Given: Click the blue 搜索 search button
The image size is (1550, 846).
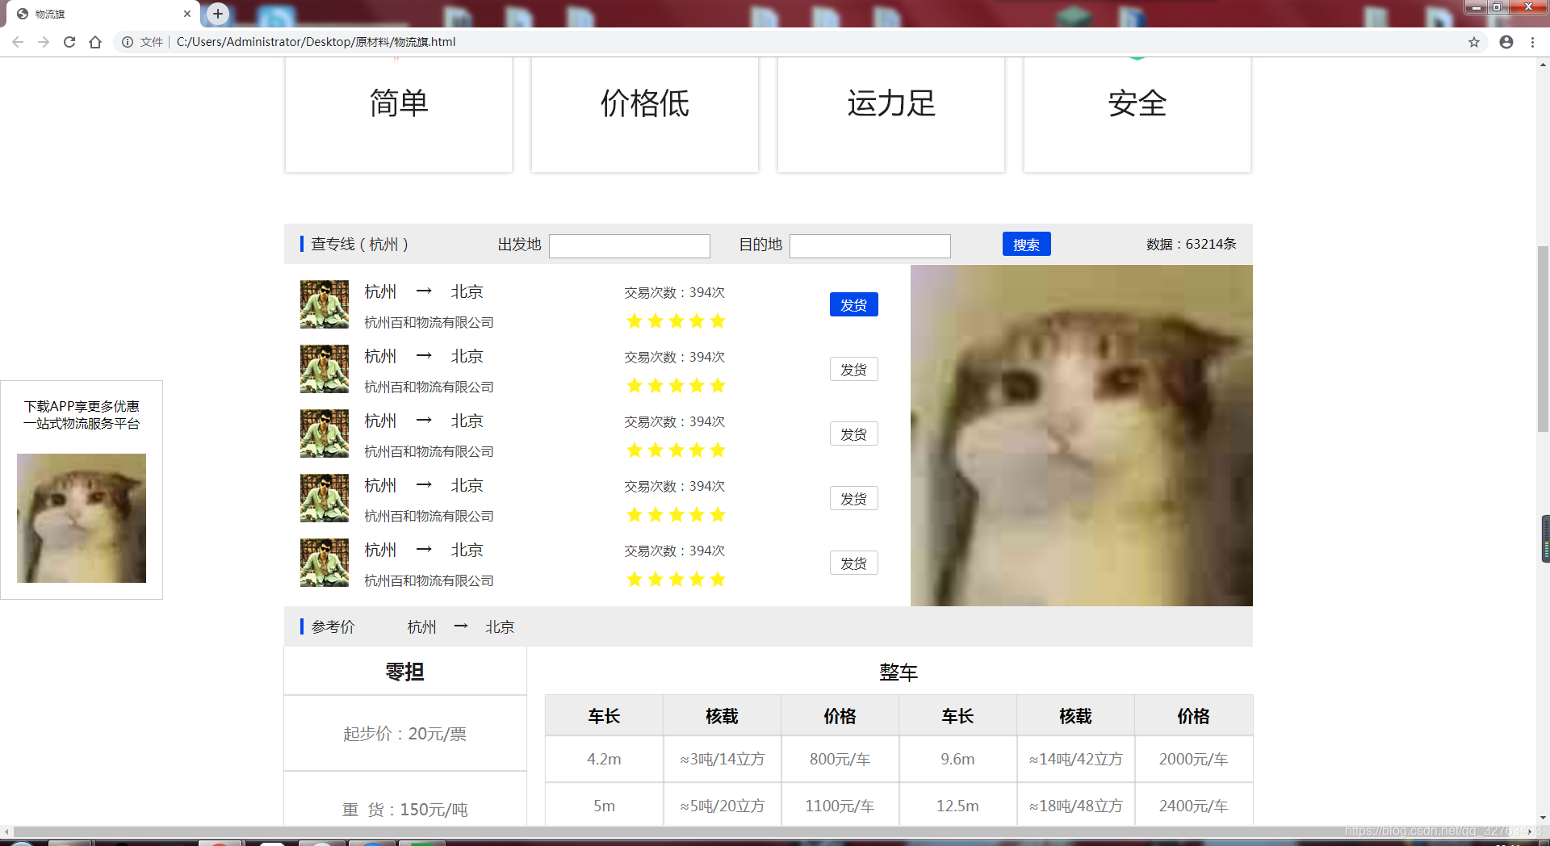Looking at the screenshot, I should point(1026,243).
